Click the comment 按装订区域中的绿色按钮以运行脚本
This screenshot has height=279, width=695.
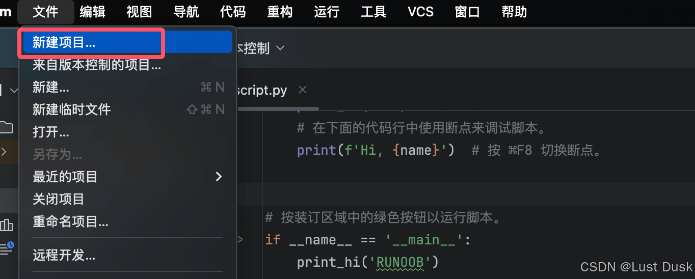[384, 218]
